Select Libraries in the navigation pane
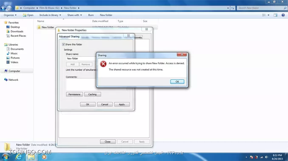 pyautogui.click(x=13, y=44)
